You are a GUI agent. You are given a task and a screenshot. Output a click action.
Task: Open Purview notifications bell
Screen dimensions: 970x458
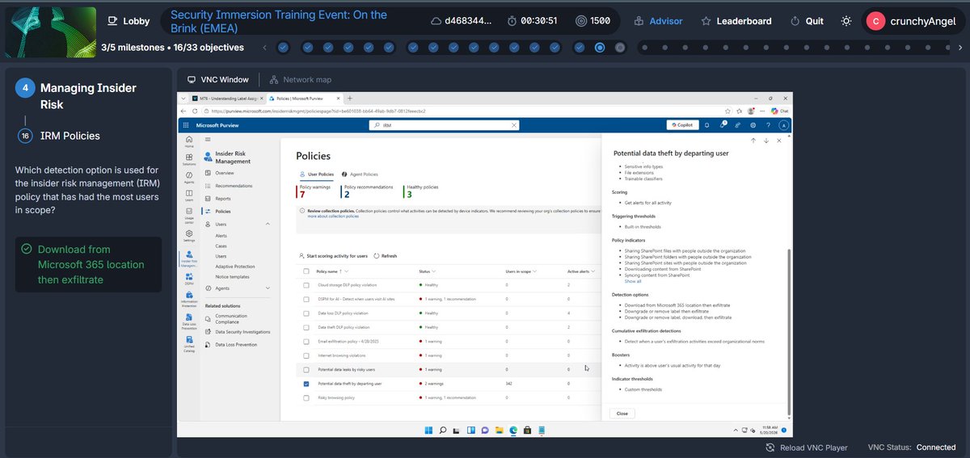tap(706, 125)
